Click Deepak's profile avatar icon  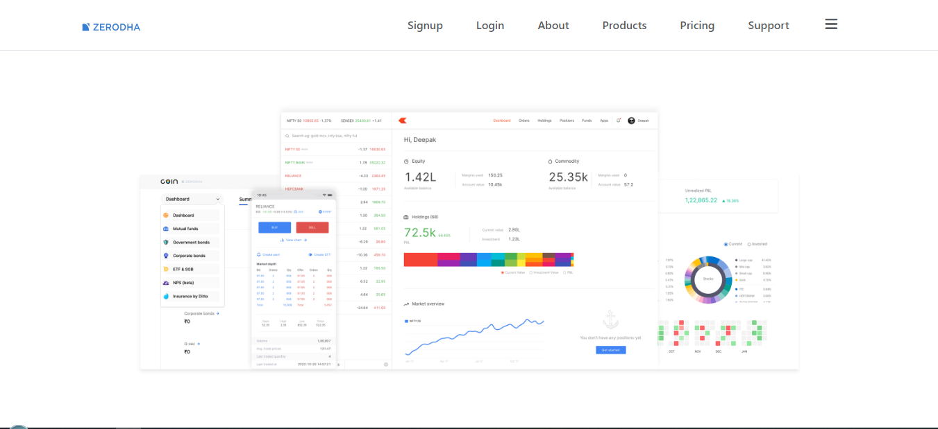[631, 121]
